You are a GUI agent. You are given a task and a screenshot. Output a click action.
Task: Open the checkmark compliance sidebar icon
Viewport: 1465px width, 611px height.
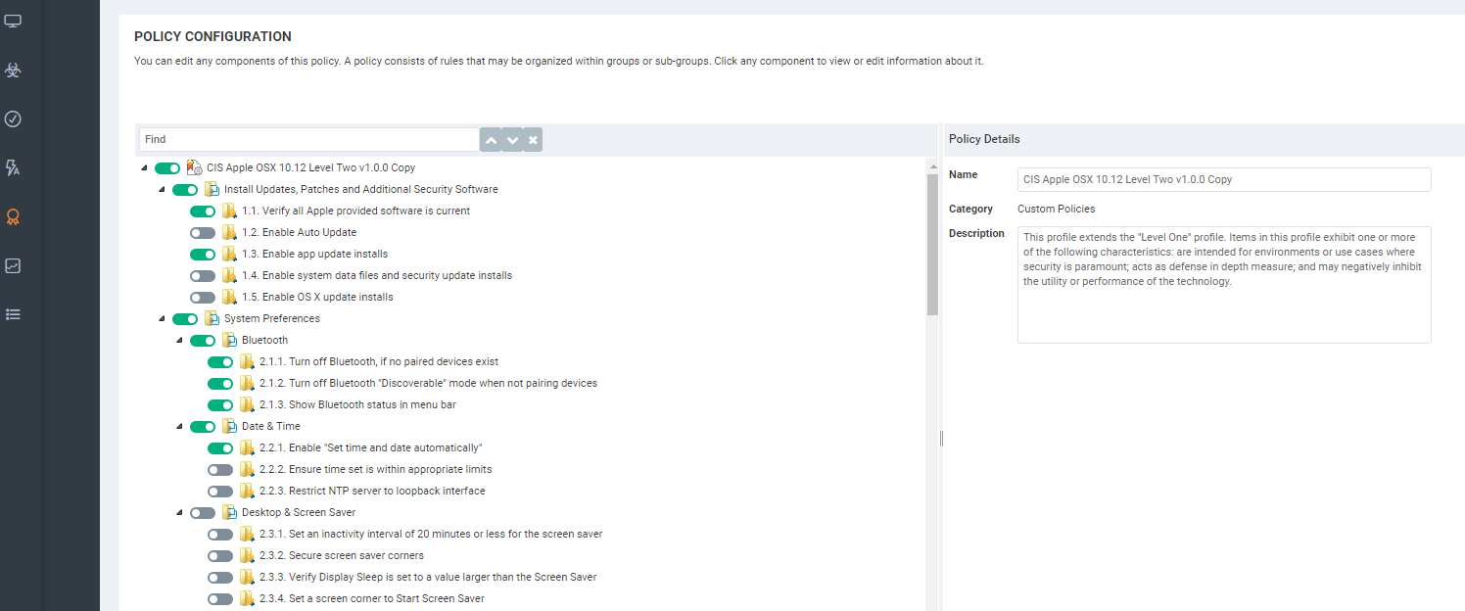tap(13, 119)
